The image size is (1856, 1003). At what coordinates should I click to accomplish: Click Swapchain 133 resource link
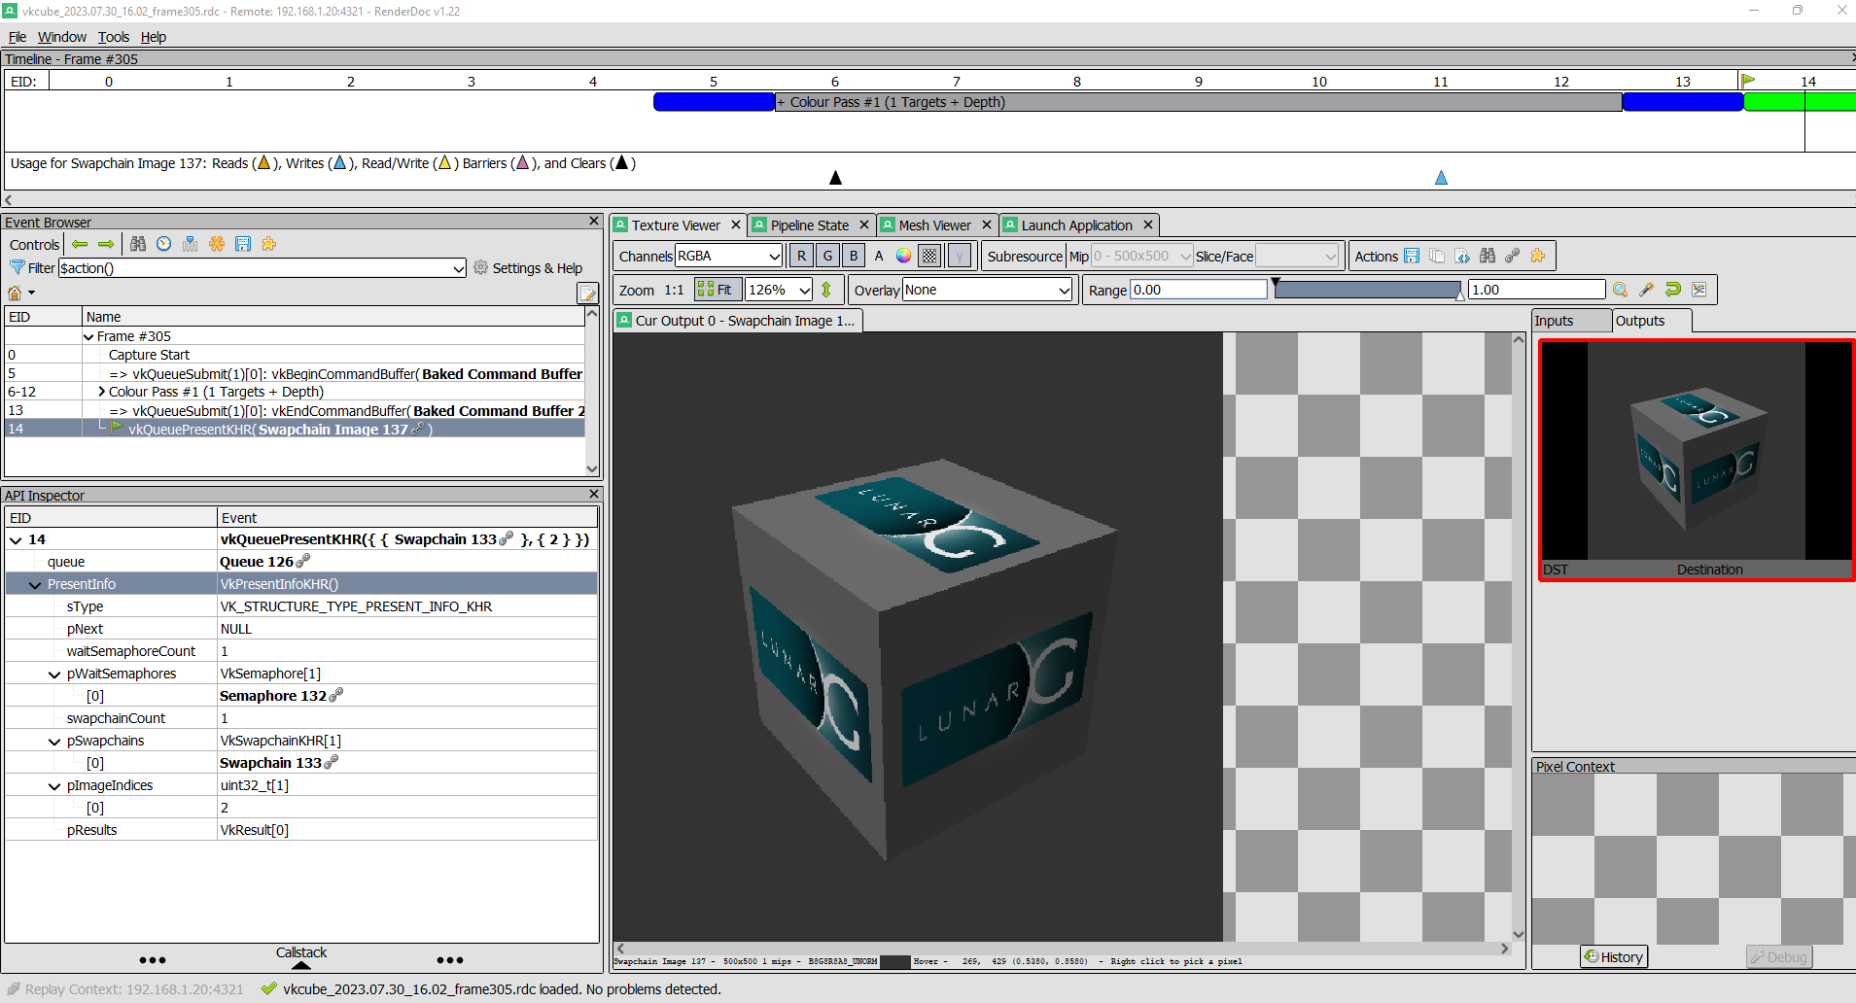(278, 763)
